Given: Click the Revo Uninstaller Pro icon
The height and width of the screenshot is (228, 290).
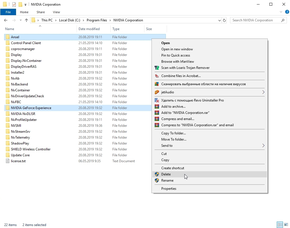Looking at the screenshot, I should [x=157, y=100].
